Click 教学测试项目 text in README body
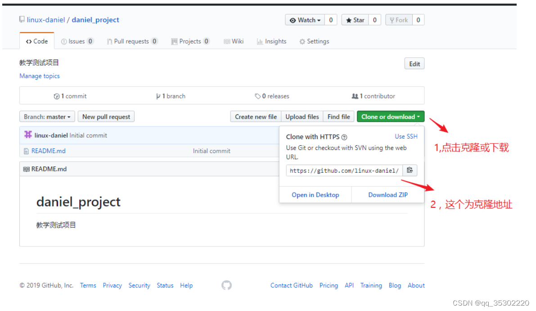 [56, 225]
